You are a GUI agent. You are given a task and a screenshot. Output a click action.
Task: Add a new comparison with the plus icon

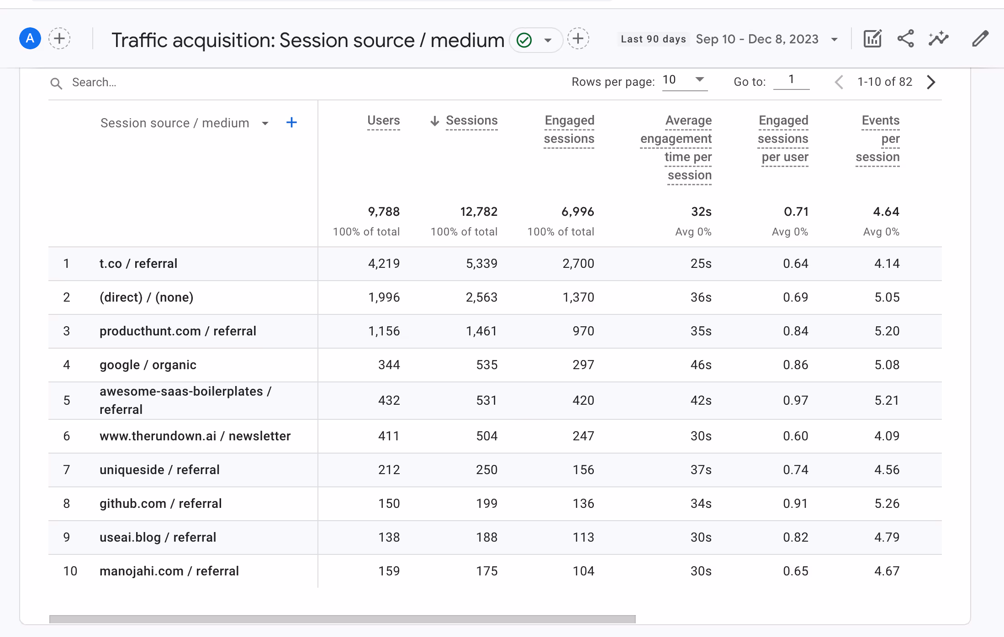[59, 39]
